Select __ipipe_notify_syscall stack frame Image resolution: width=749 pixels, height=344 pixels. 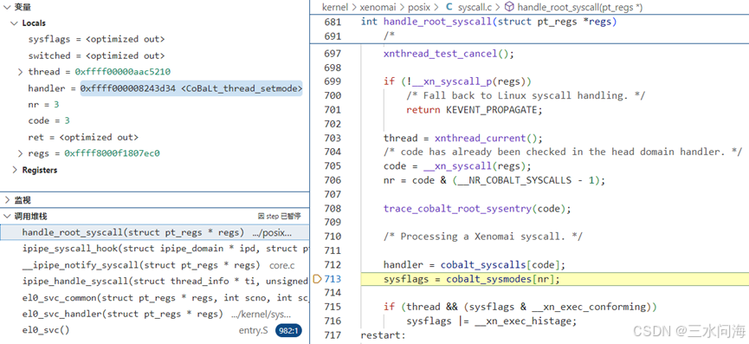coord(155,264)
